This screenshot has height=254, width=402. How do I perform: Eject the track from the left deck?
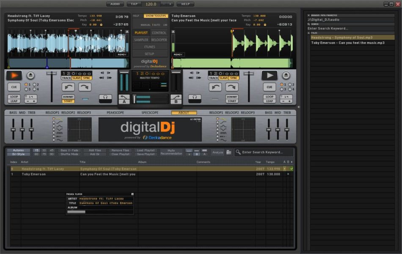pyautogui.click(x=30, y=75)
